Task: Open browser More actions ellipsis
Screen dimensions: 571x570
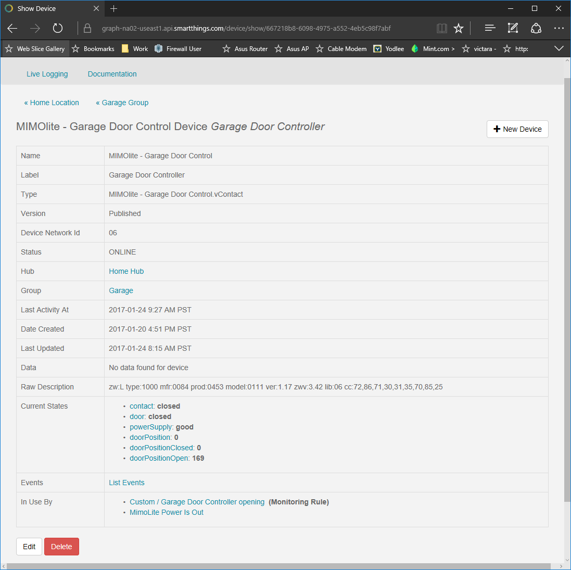Action: point(559,28)
